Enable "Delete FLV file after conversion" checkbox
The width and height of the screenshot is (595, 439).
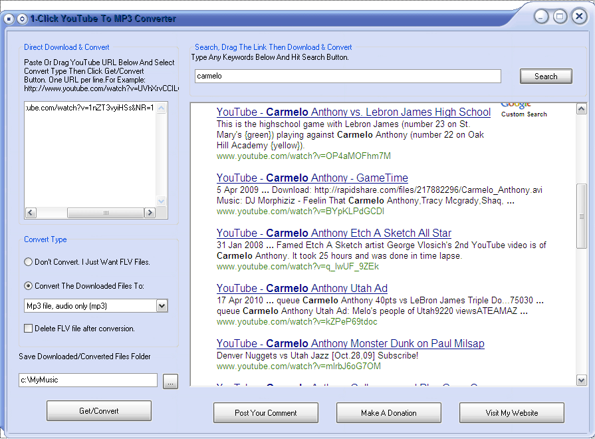point(29,329)
